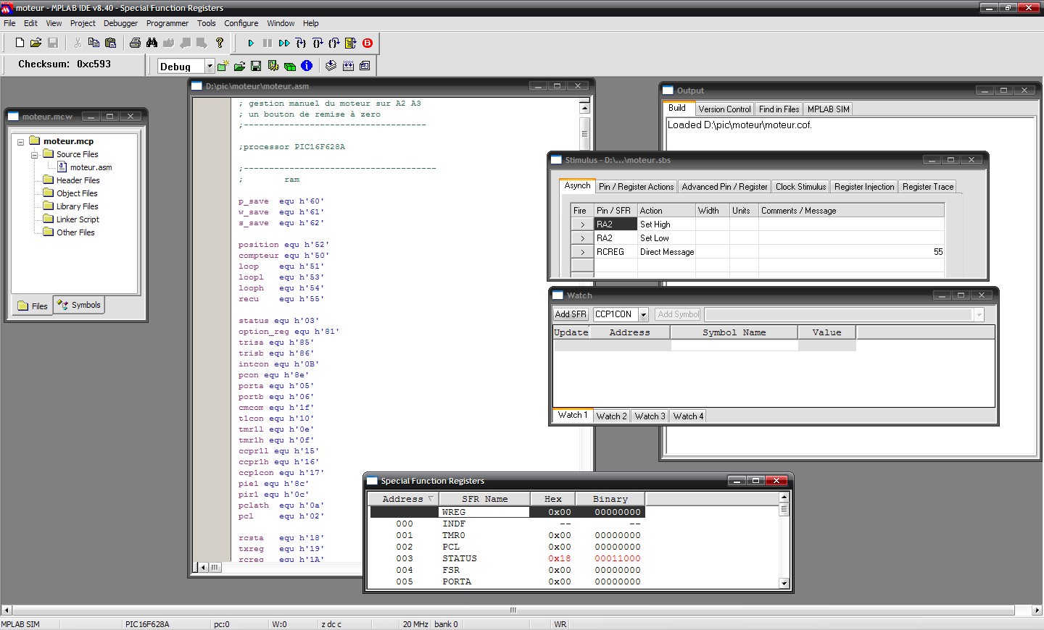Open the Tools menu
Image resolution: width=1044 pixels, height=630 pixels.
[x=207, y=23]
